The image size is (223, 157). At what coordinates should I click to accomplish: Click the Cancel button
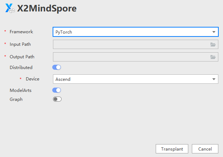(x=205, y=149)
